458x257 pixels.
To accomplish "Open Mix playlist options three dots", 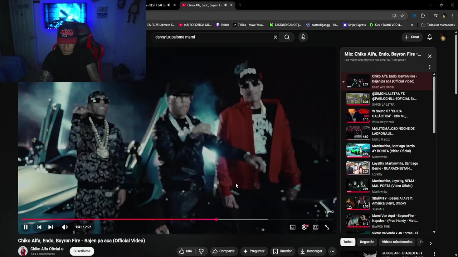I will point(430,67).
